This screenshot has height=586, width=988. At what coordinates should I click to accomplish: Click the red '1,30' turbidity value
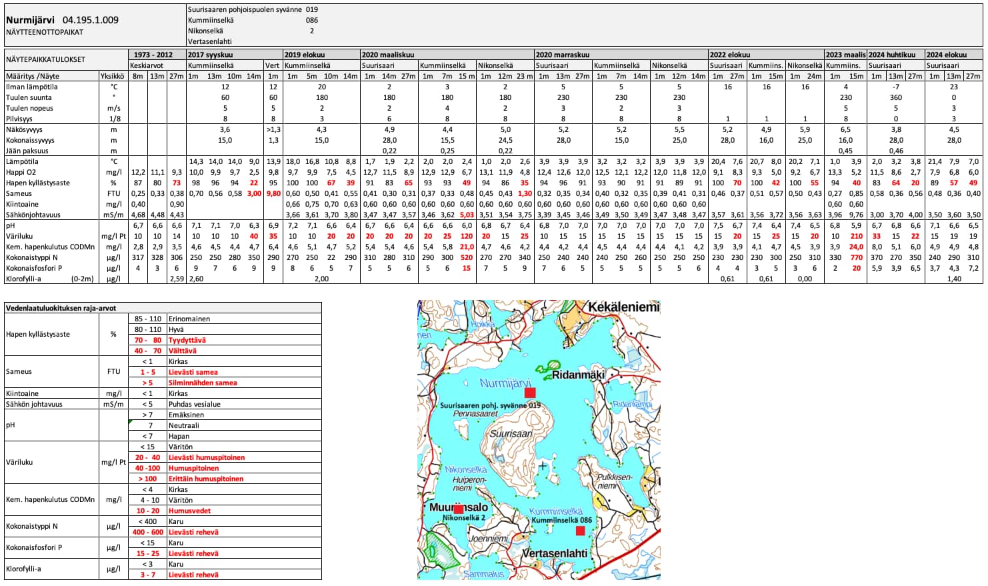click(x=525, y=193)
